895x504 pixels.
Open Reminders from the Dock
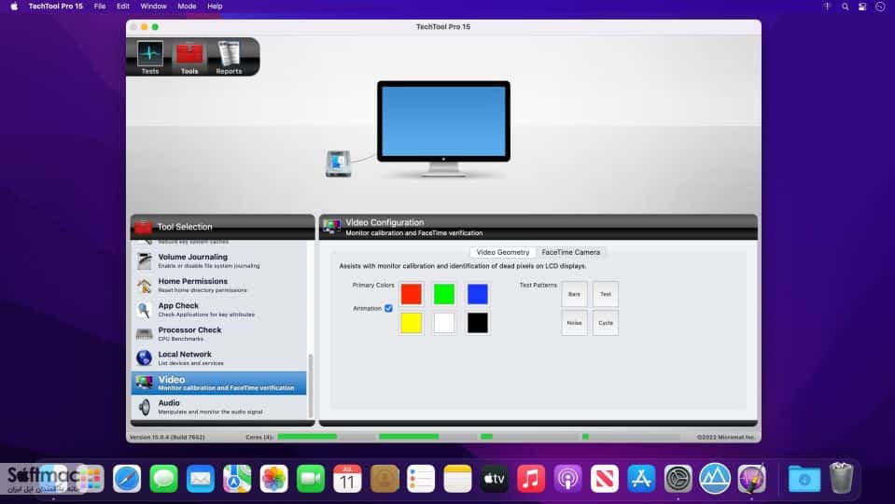coord(421,478)
